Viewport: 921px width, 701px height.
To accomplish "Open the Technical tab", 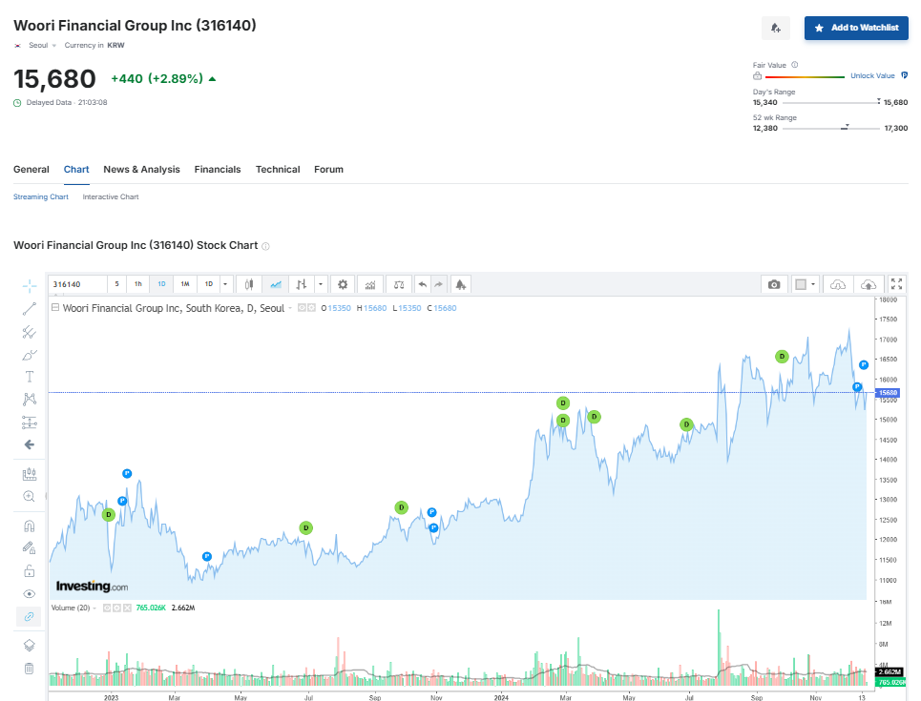I will [278, 170].
